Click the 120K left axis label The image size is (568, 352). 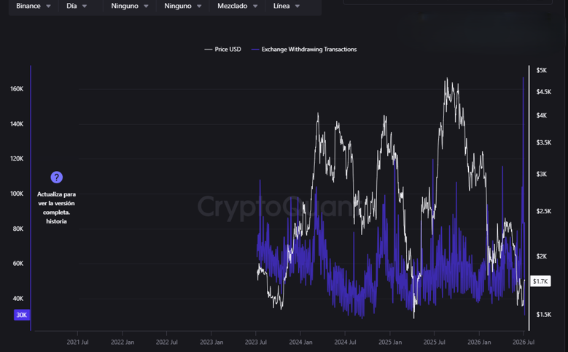(x=17, y=158)
